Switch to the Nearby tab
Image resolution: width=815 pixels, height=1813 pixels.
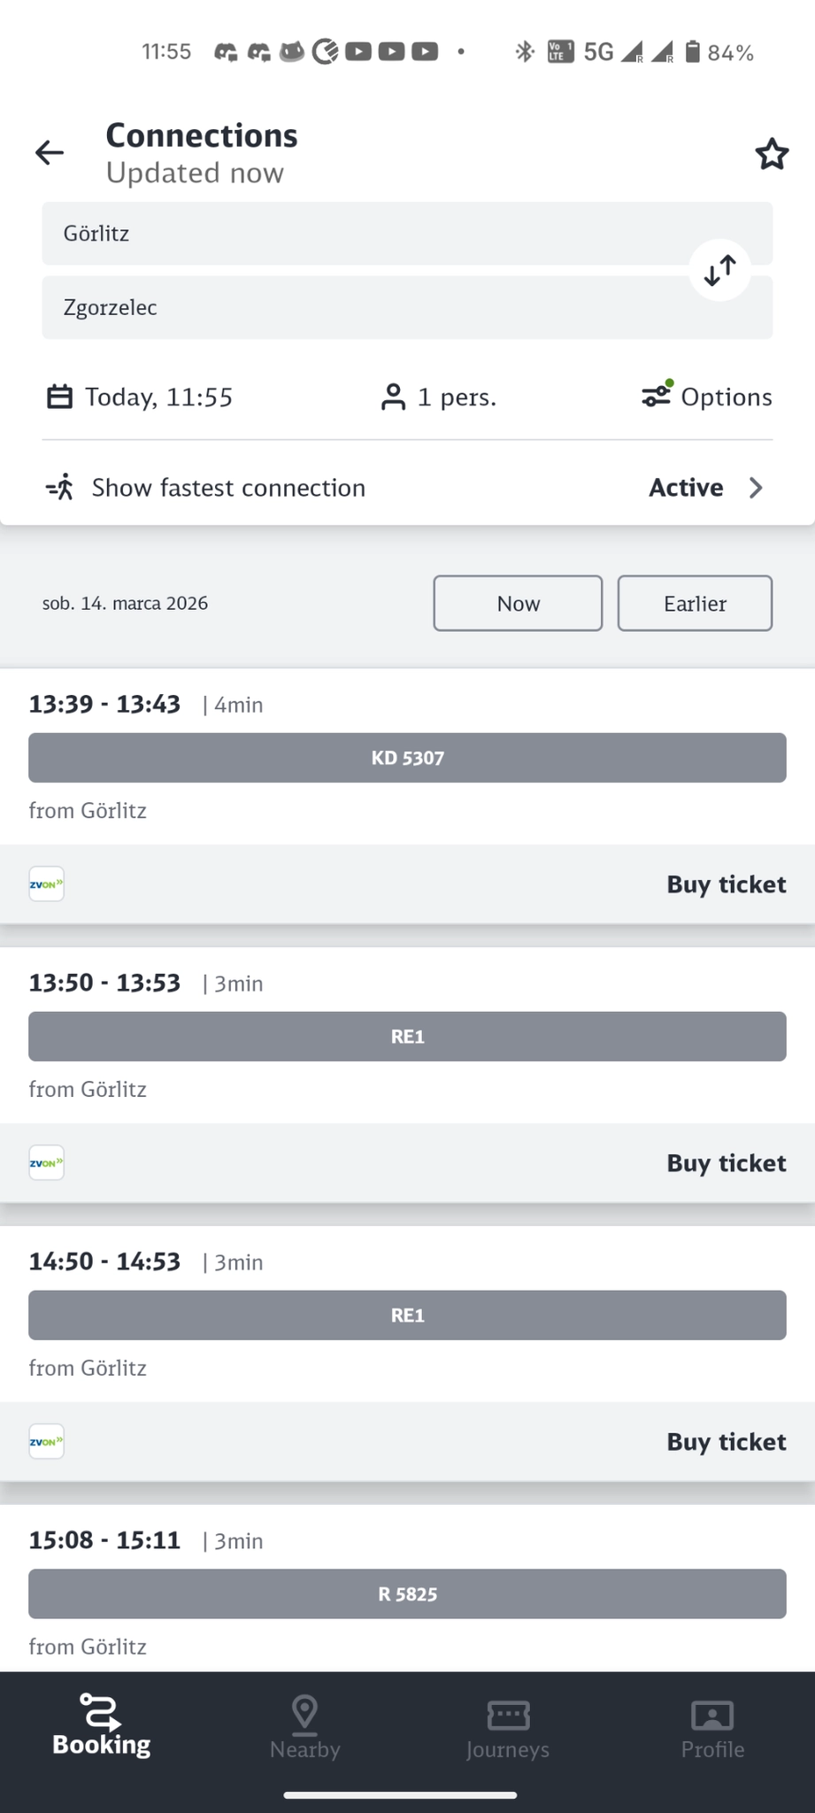pos(304,1727)
